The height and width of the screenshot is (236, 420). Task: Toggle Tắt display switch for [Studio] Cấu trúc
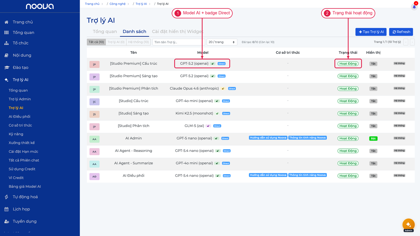click(373, 101)
